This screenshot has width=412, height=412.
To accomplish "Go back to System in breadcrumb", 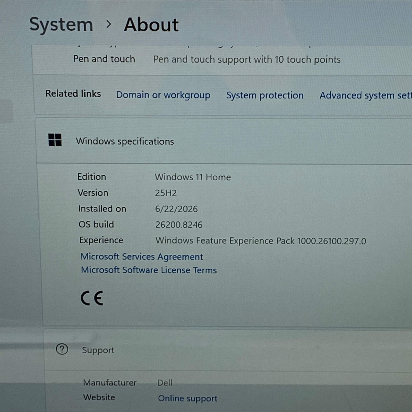I will point(61,24).
